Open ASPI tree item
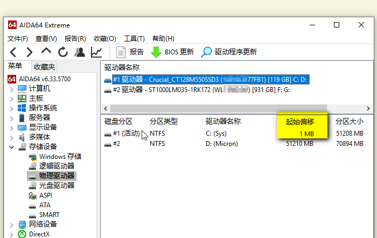The image size is (377, 238). pyautogui.click(x=46, y=195)
